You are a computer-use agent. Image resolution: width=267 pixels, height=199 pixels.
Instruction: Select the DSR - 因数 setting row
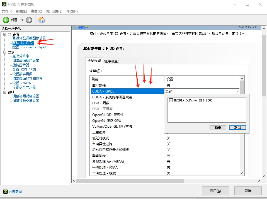coord(128,103)
